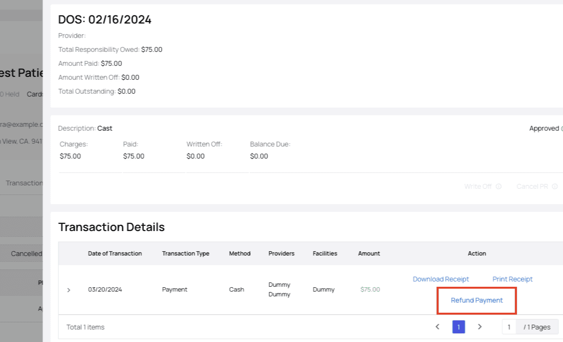563x342 pixels.
Task: Download Receipt for the cash payment
Action: coord(441,279)
